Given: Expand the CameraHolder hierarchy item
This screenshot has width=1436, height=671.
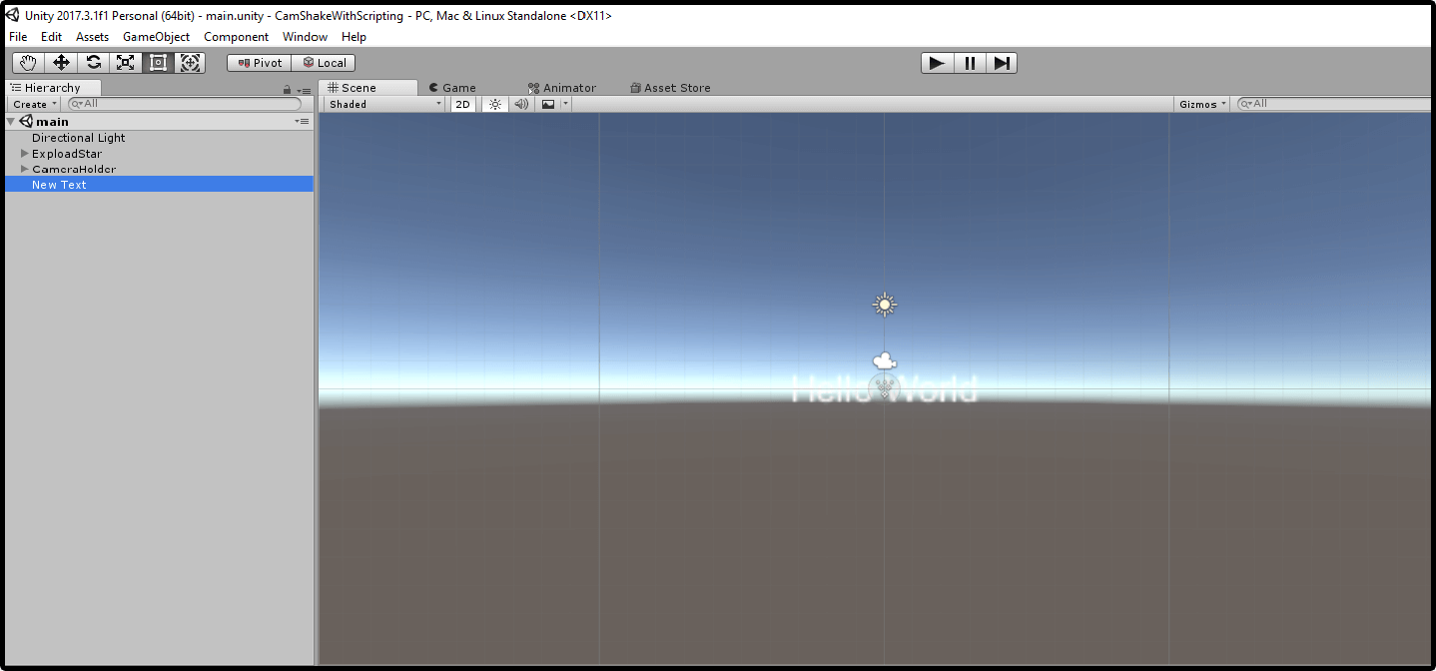Looking at the screenshot, I should [23, 169].
